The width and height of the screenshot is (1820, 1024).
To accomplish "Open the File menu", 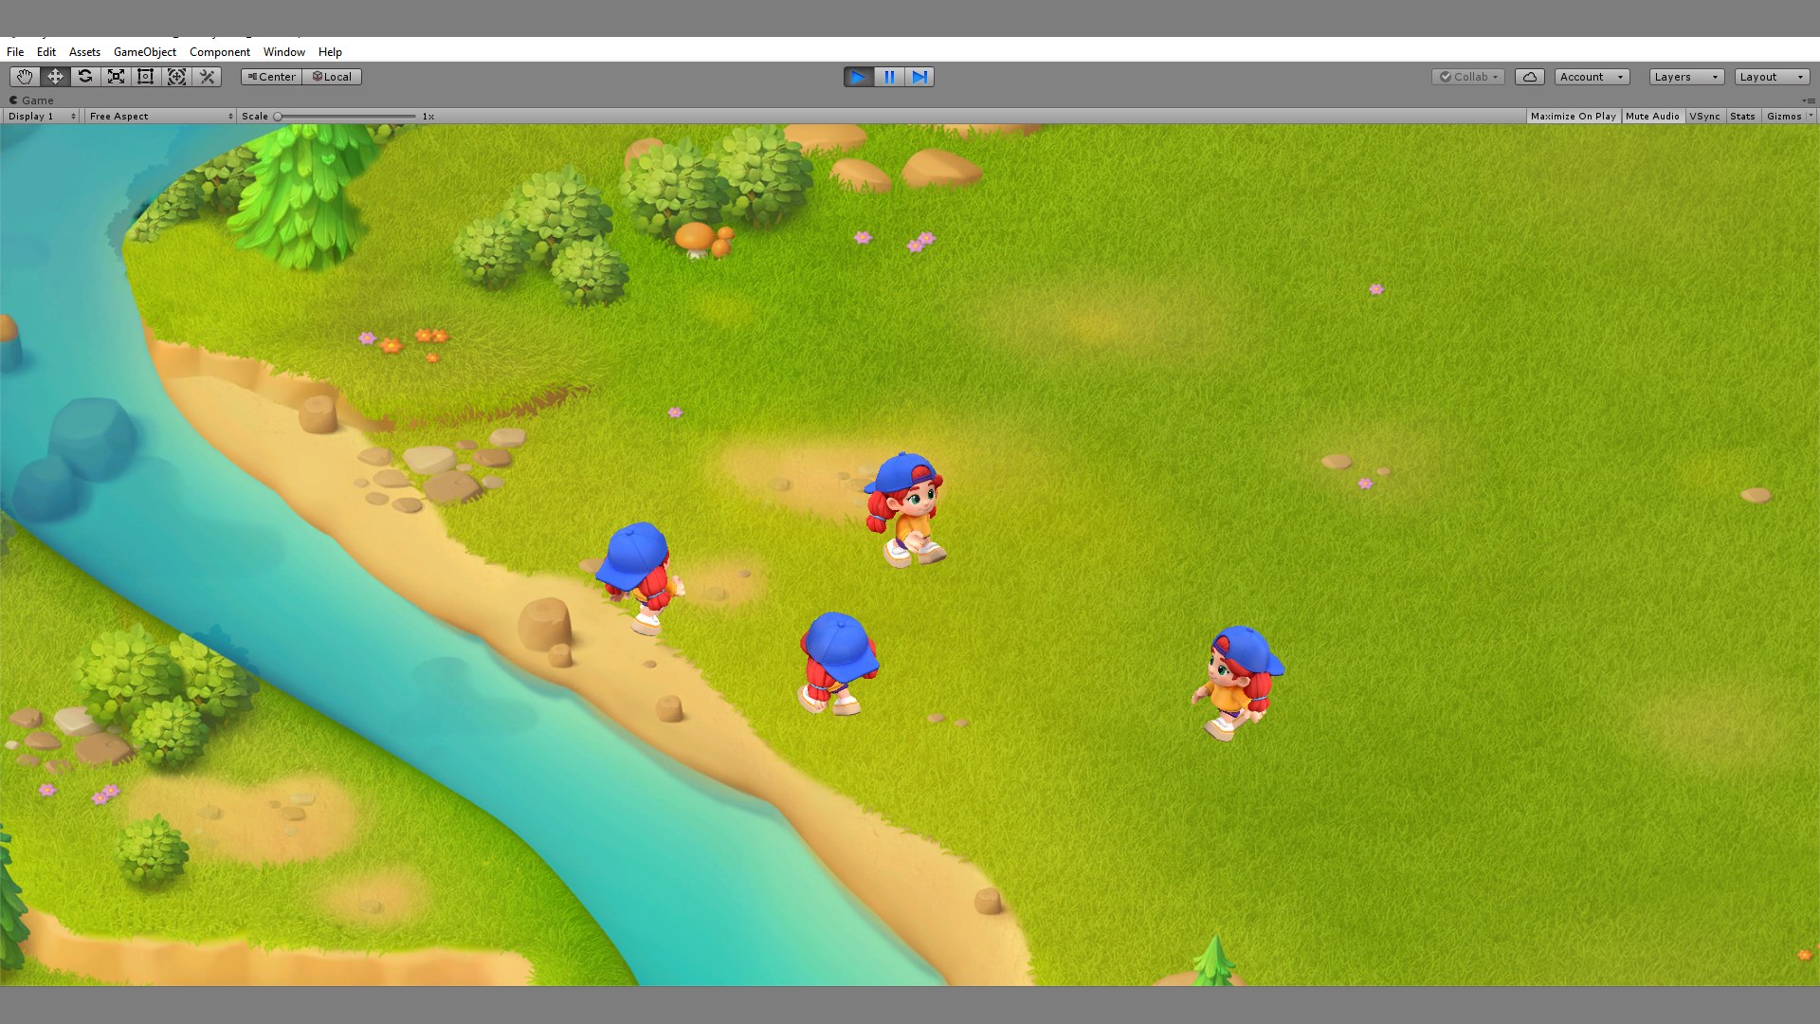I will [x=15, y=52].
